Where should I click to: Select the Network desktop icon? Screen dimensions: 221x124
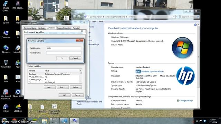pyautogui.click(x=6, y=49)
